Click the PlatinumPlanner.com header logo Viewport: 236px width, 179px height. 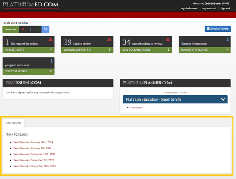147,83
